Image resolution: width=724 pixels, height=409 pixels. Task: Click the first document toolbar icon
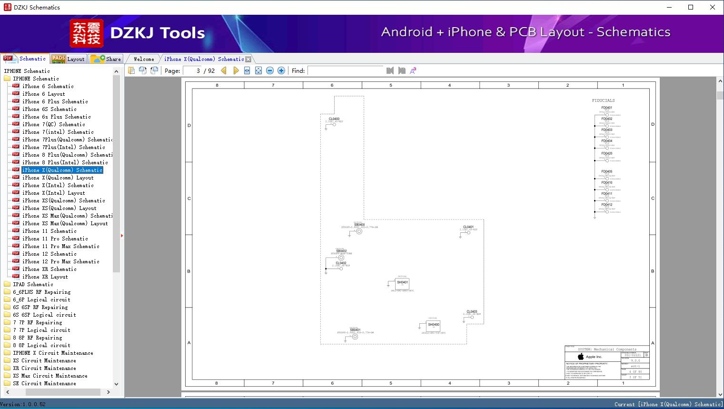(x=131, y=70)
